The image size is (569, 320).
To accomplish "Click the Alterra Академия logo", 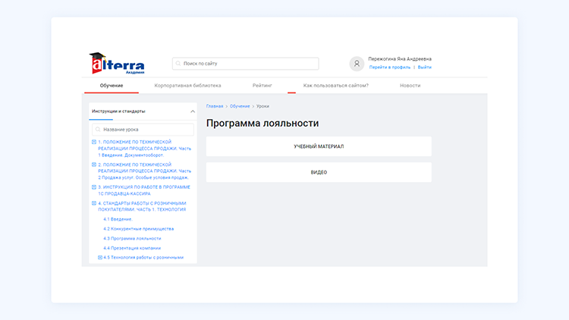I will (x=116, y=64).
